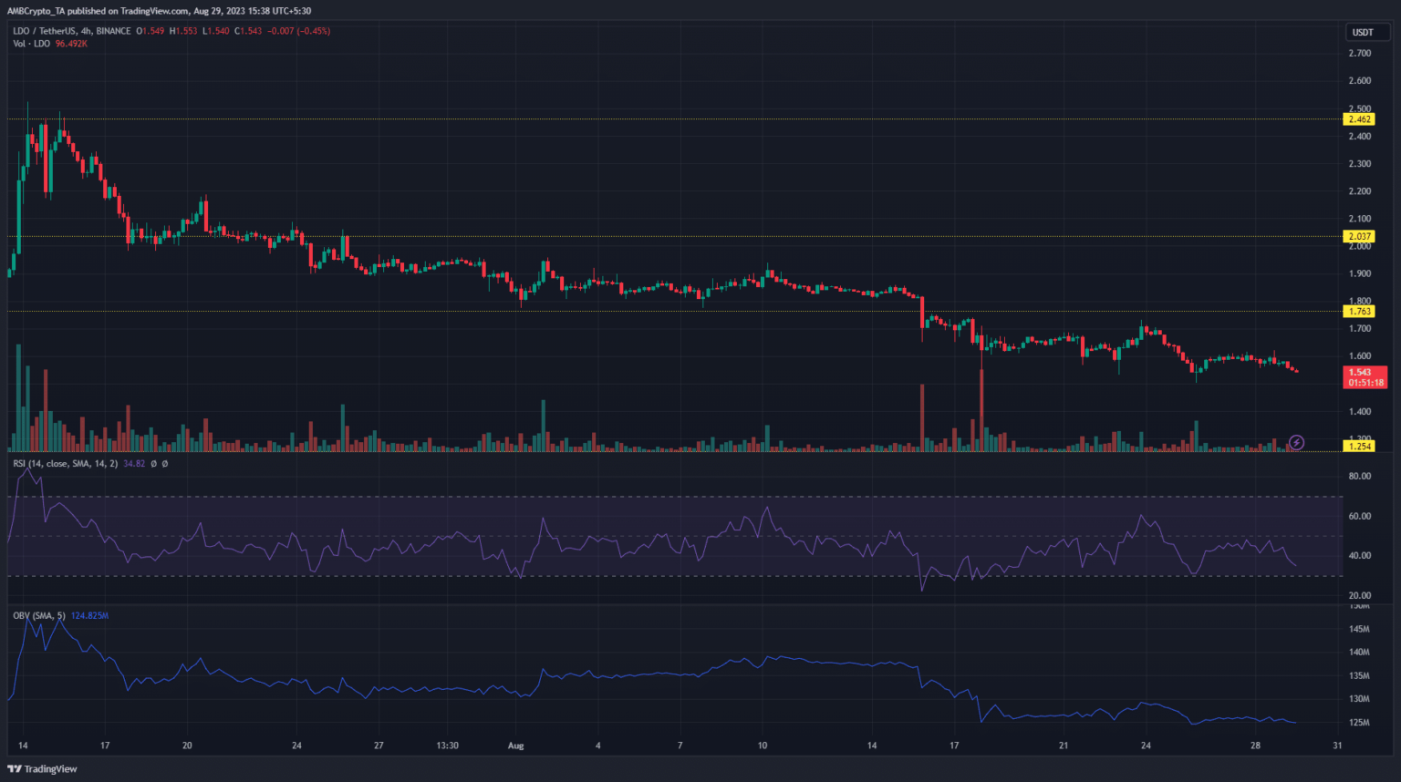
Task: Select the 1.763 horizontal line price label
Action: (x=1359, y=311)
